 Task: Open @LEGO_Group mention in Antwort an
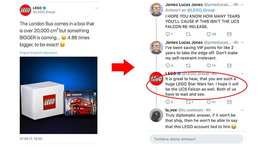tap(201, 10)
